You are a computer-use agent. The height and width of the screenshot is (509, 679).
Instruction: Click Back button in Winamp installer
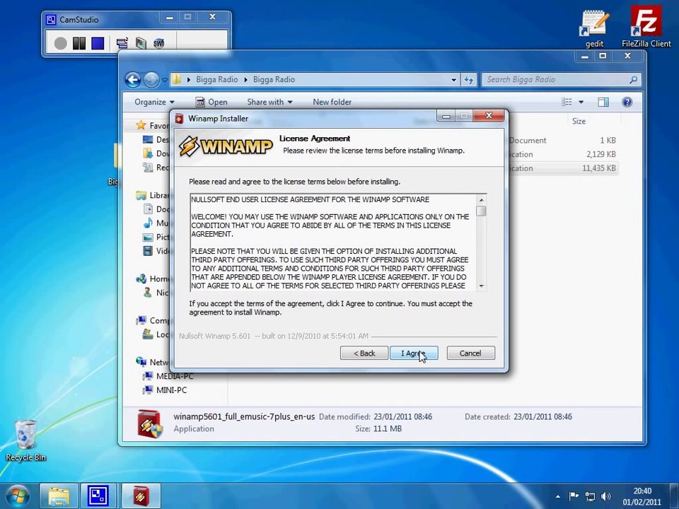point(364,353)
